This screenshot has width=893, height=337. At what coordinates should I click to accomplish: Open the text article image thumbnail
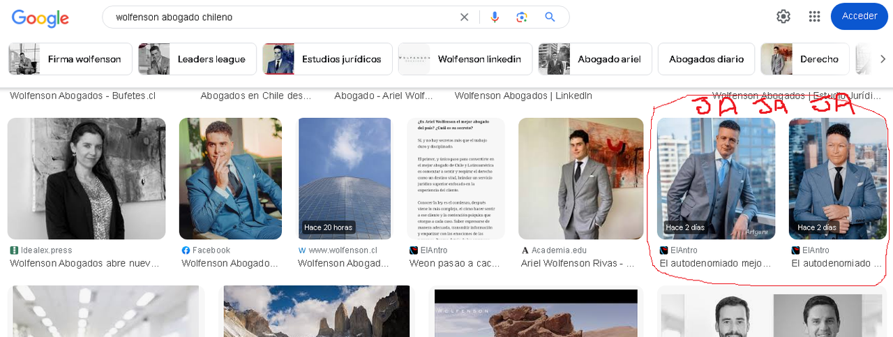pyautogui.click(x=456, y=179)
